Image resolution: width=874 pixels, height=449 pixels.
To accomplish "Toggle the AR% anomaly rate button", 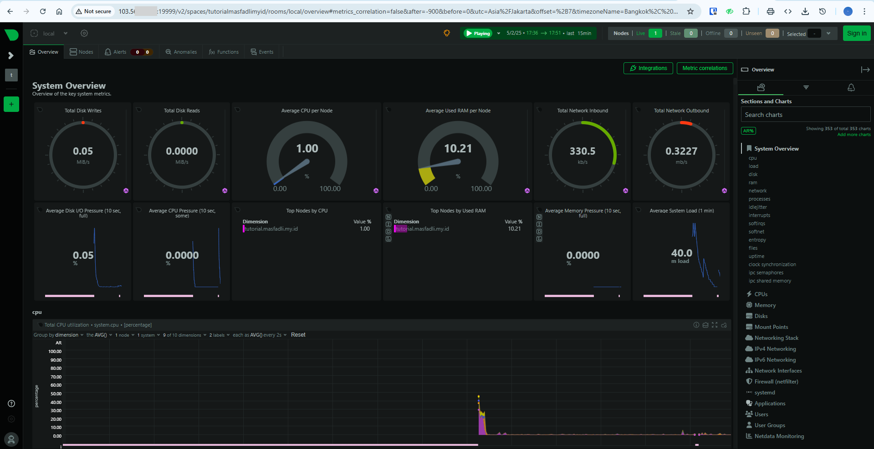I will coord(748,131).
